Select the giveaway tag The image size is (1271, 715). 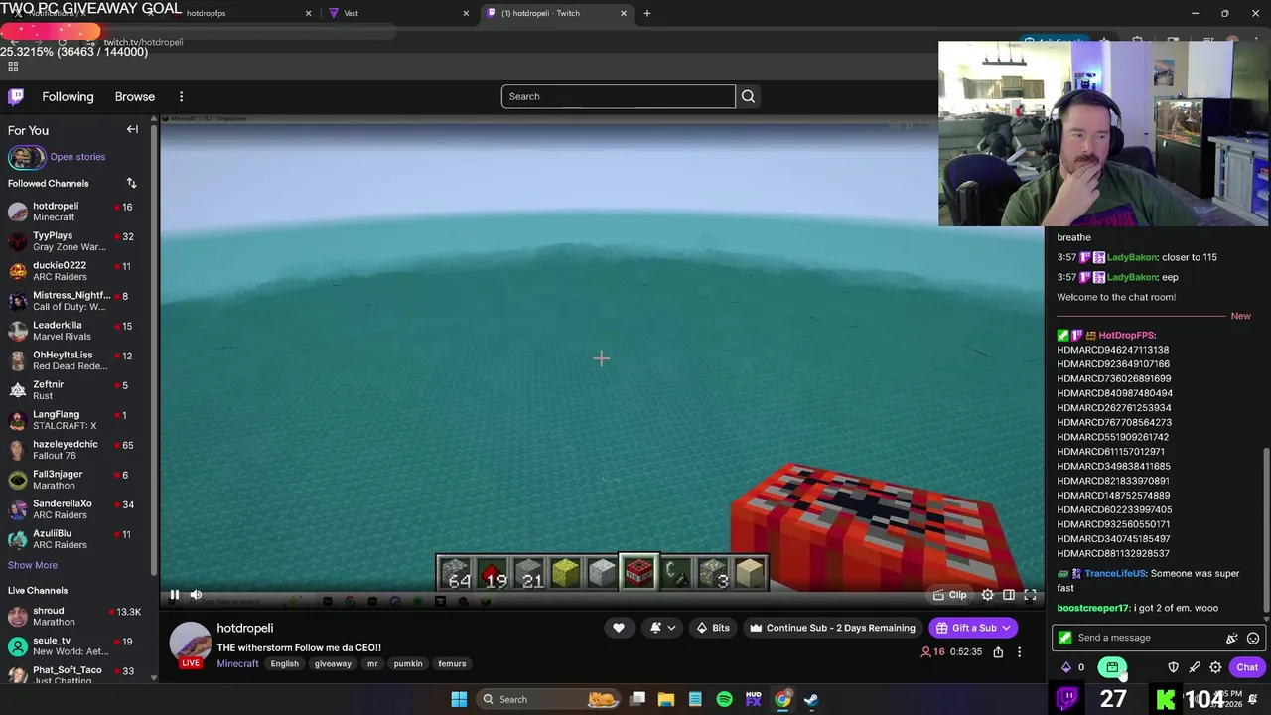(x=333, y=663)
